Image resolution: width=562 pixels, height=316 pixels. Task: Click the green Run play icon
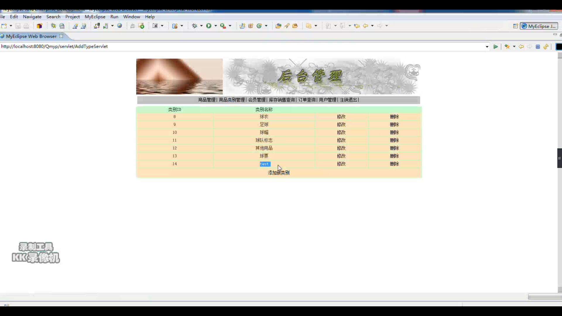[209, 26]
